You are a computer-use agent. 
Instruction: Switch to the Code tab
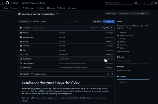click(x=5, y=8)
